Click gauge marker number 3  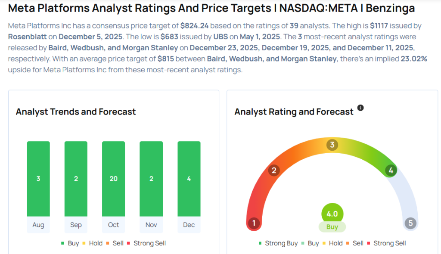pyautogui.click(x=332, y=145)
